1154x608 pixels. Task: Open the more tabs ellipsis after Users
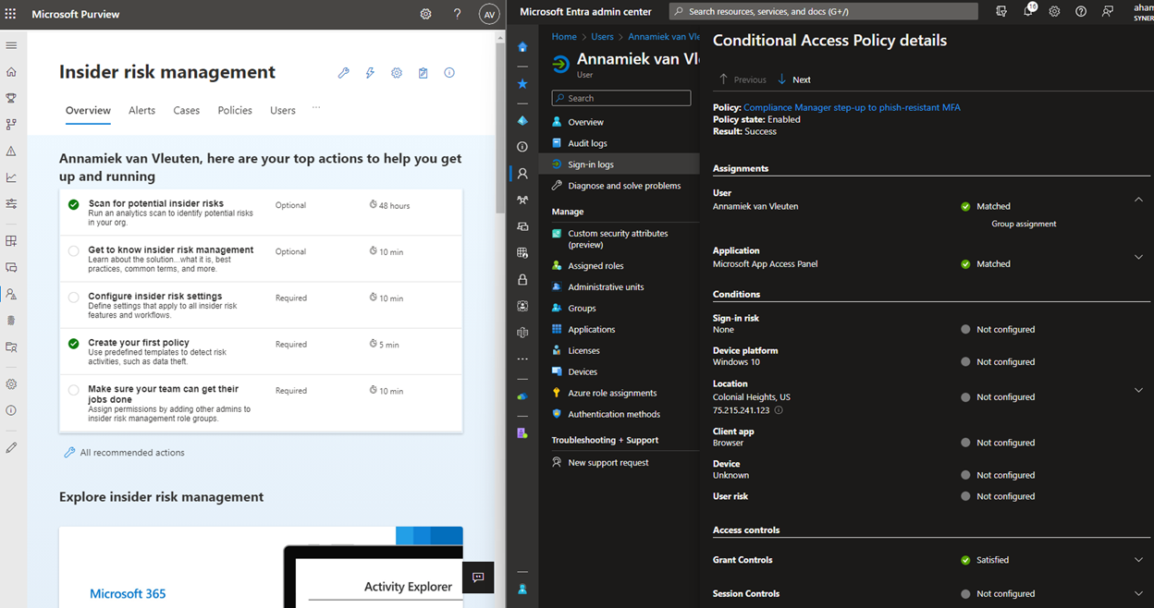click(x=316, y=108)
